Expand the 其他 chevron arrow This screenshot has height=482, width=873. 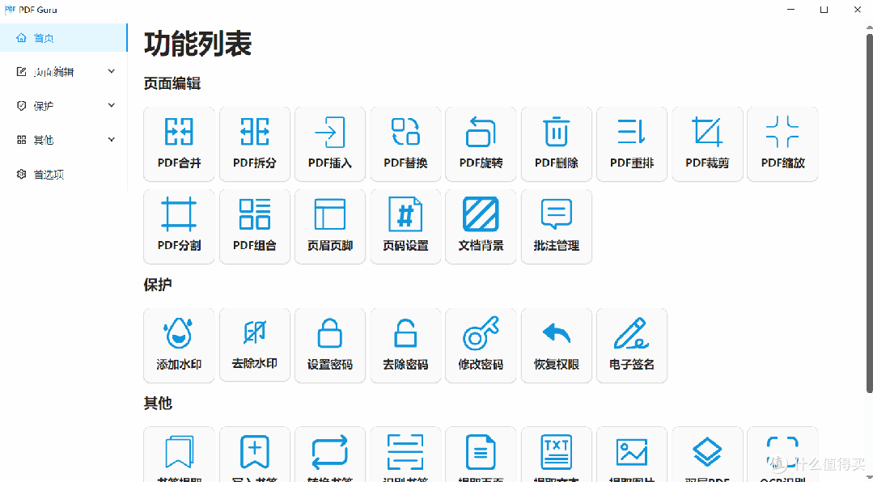[112, 139]
